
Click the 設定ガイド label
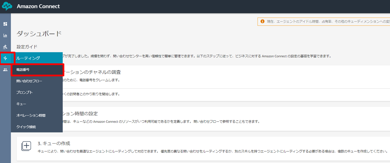pos(27,47)
